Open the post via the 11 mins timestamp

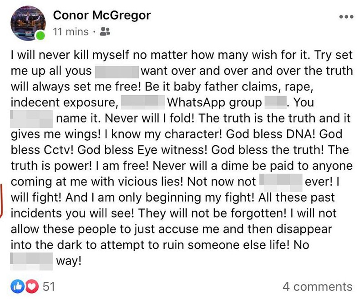coord(71,31)
